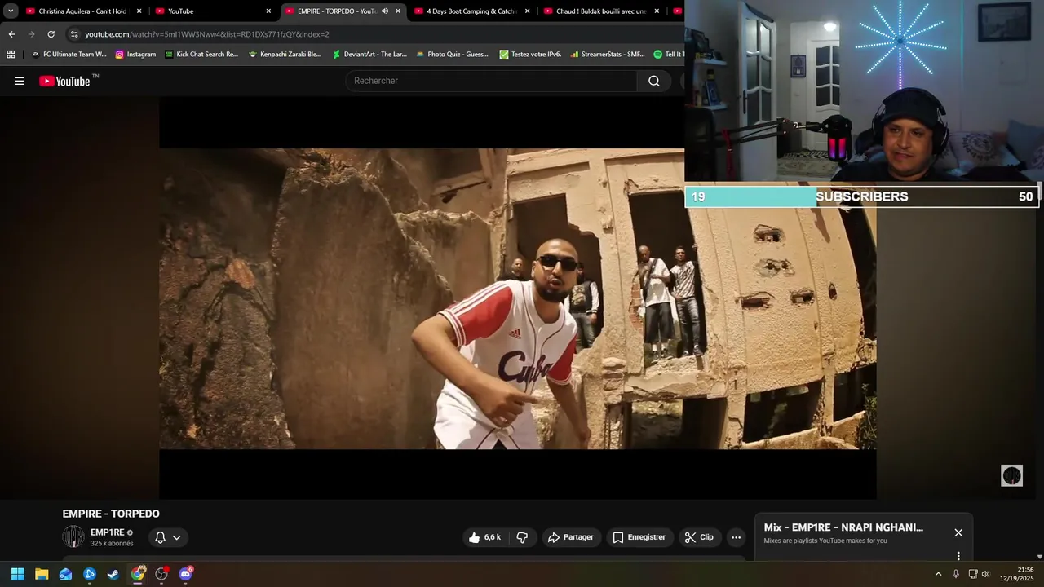The height and width of the screenshot is (587, 1044).
Task: Click the youtube.com address bar URL
Action: tap(207, 34)
